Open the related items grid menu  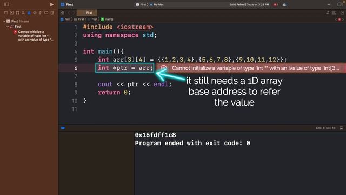pyautogui.click(x=62, y=12)
